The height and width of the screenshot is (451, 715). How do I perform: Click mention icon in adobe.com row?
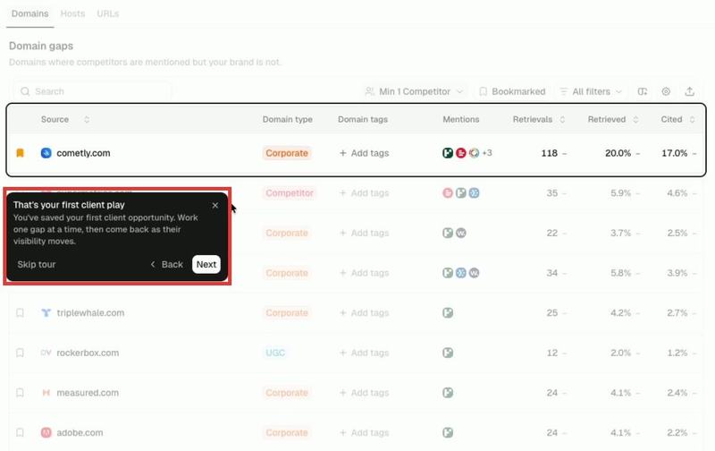point(448,433)
